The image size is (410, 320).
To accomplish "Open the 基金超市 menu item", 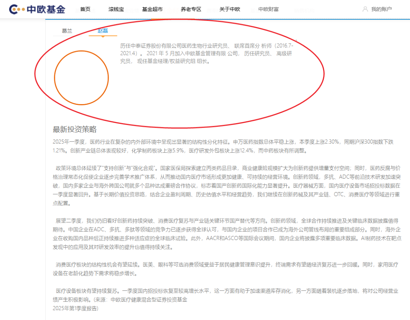I will (x=152, y=9).
